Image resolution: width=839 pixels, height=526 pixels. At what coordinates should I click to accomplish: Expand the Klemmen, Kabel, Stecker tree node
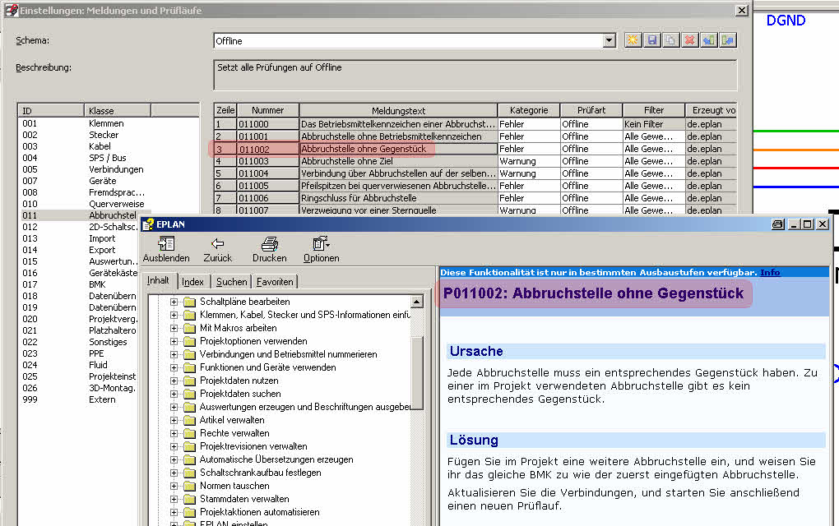click(x=174, y=316)
